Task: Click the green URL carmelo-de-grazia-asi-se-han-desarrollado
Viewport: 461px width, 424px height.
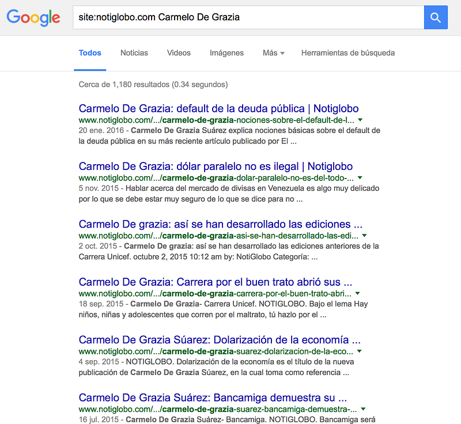Action: tap(218, 236)
